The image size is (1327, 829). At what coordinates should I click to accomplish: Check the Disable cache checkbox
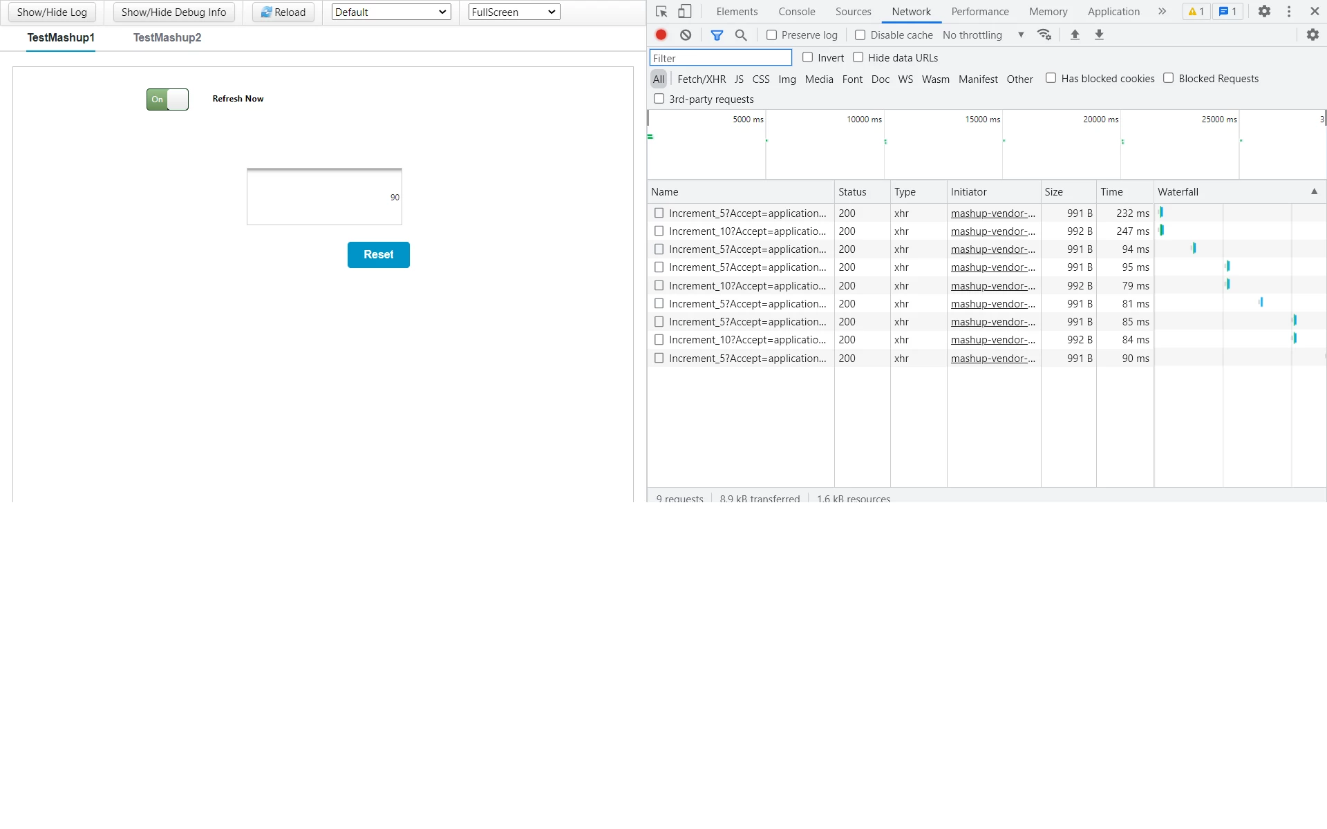coord(860,35)
